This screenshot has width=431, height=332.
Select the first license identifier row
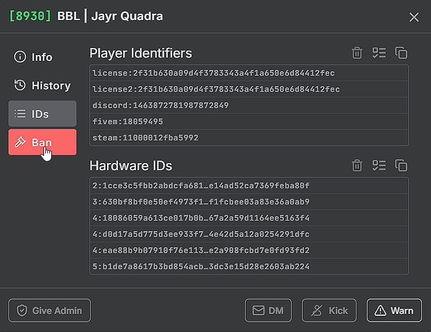pyautogui.click(x=249, y=73)
